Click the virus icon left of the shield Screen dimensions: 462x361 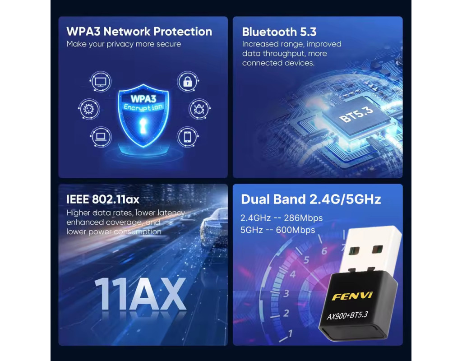[89, 109]
